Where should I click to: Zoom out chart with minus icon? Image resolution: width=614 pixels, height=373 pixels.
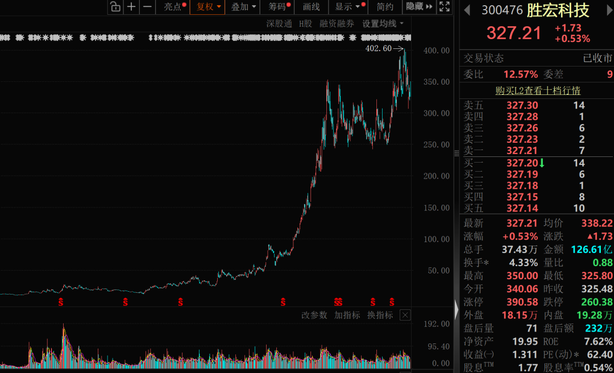(147, 7)
